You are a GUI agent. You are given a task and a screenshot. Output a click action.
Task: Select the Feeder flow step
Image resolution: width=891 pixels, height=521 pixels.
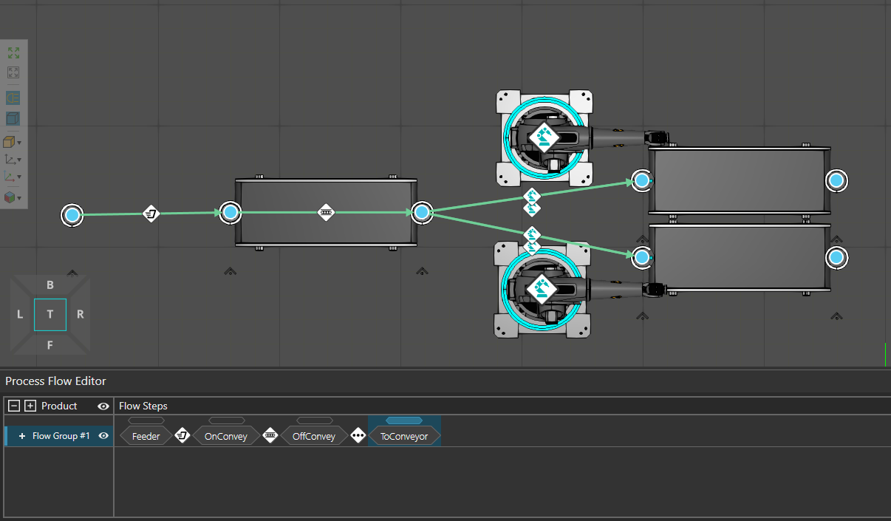coord(146,436)
